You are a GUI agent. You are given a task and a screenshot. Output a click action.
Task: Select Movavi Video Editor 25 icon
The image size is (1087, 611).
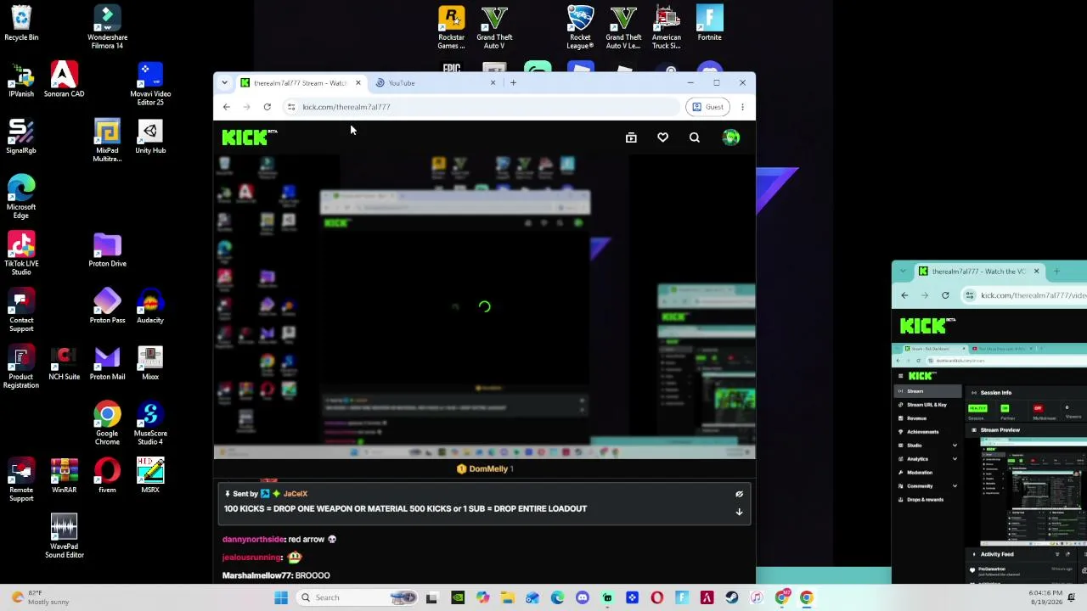[150, 85]
